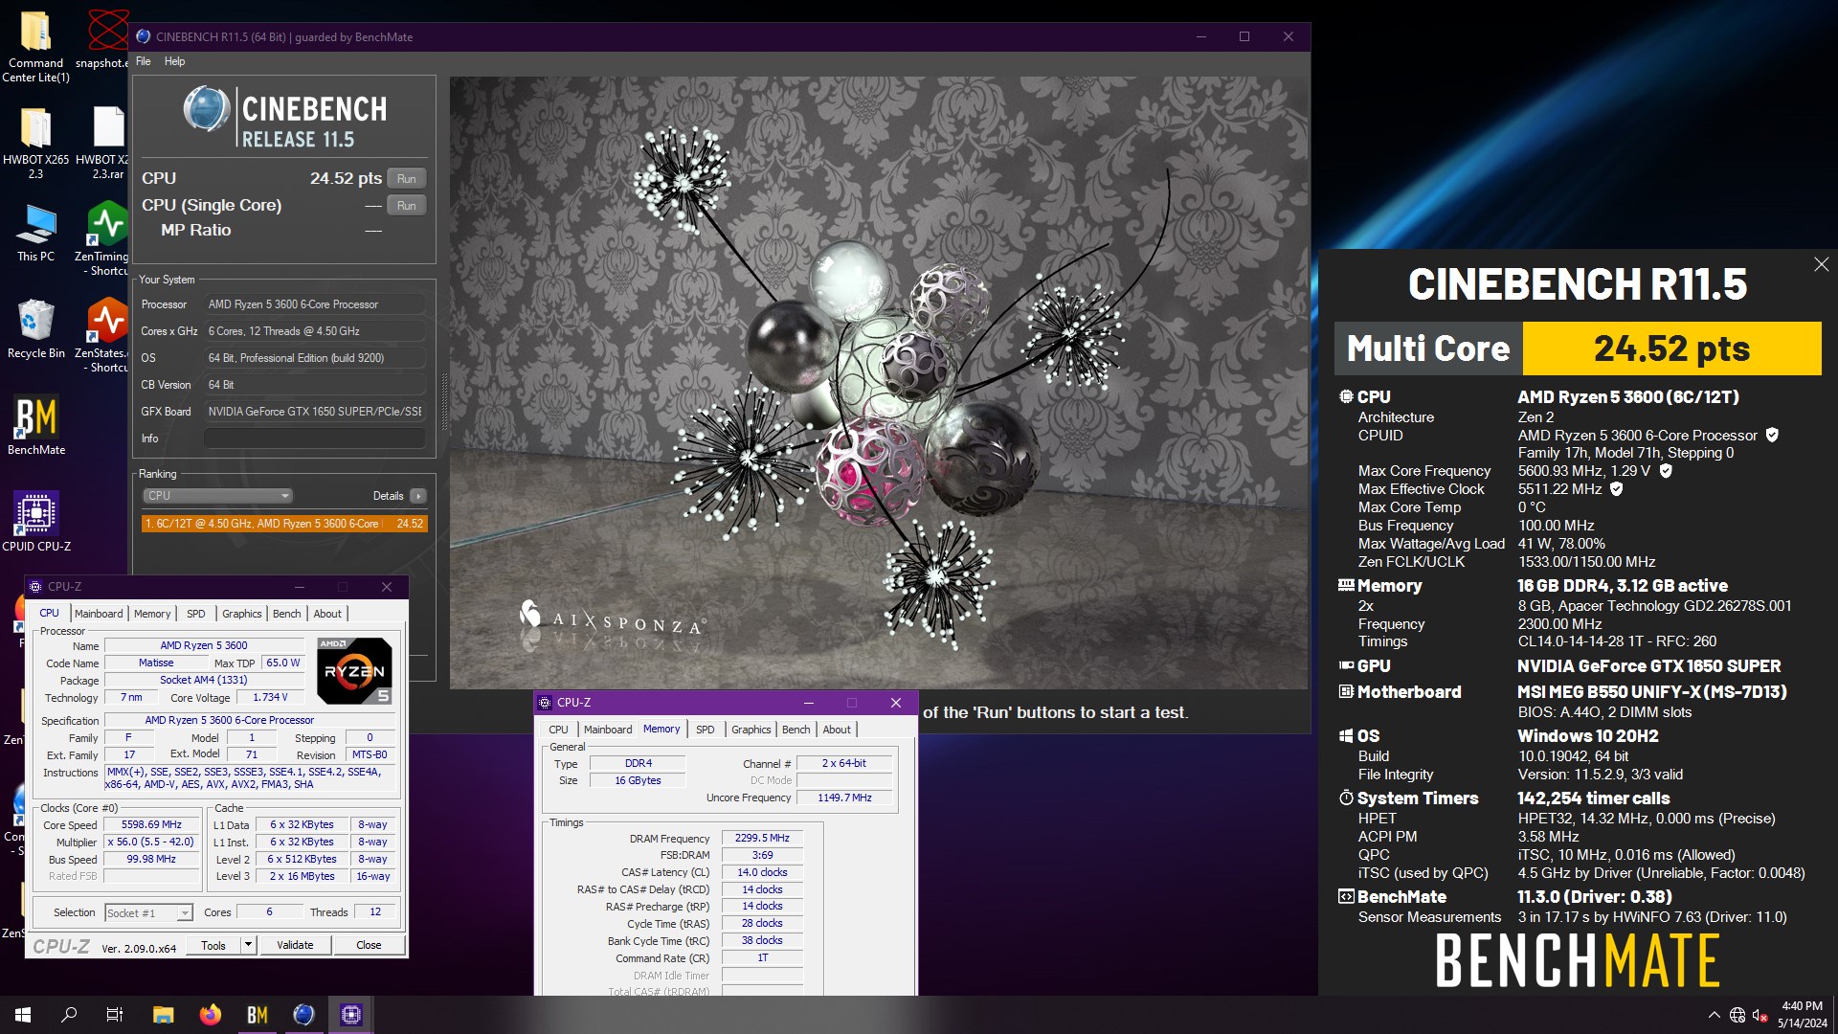This screenshot has height=1034, width=1838.
Task: Open HWBOT X265 2.3 folder icon
Action: pyautogui.click(x=36, y=143)
